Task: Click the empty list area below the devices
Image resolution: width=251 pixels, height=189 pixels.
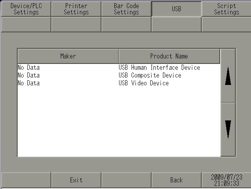Action: point(117,121)
